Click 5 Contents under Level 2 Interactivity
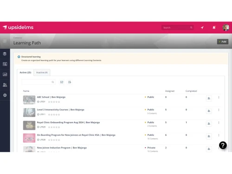 pyautogui.click(x=152, y=113)
